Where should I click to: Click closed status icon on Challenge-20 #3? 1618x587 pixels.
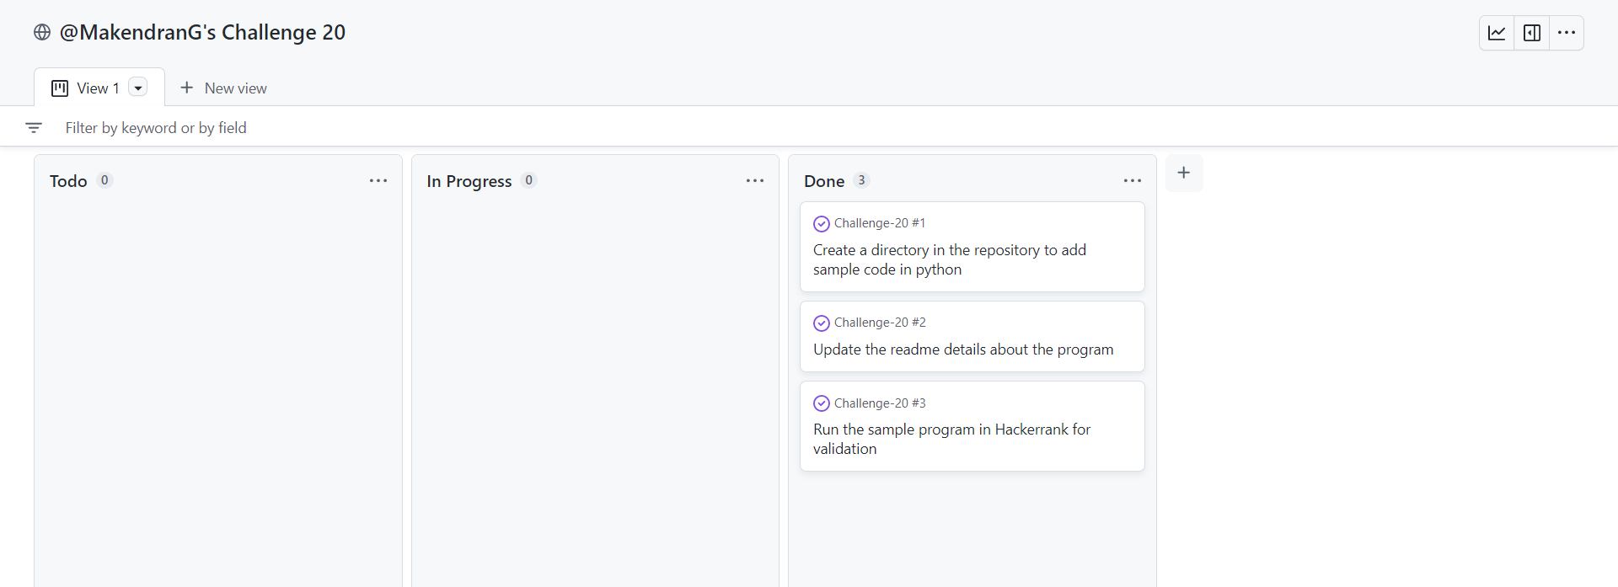click(822, 403)
